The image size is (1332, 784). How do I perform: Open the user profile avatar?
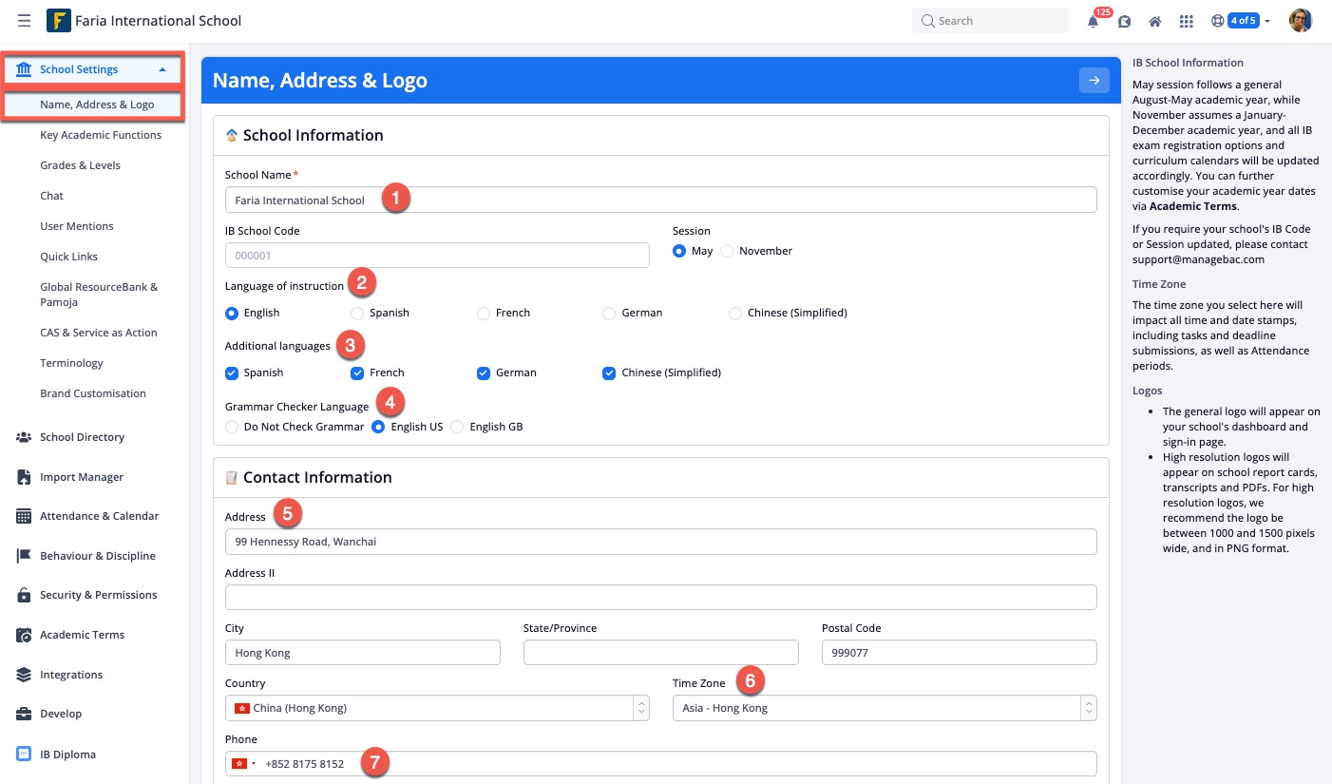[x=1301, y=20]
